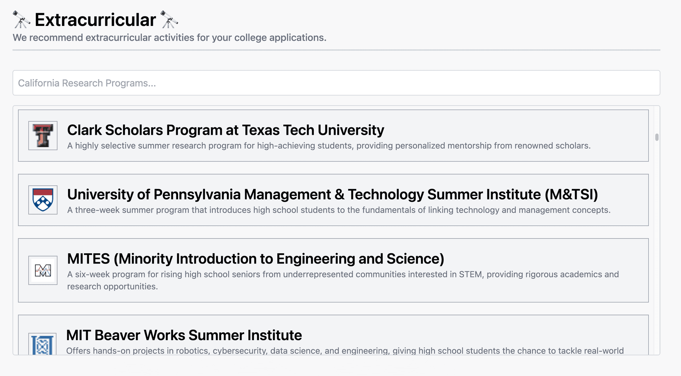Click the M&TSI three-week program description
Screen dimensions: 681x376
click(x=338, y=210)
